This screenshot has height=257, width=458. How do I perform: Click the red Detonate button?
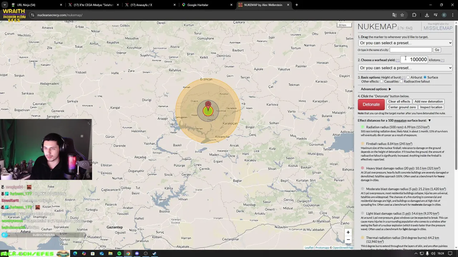371,105
